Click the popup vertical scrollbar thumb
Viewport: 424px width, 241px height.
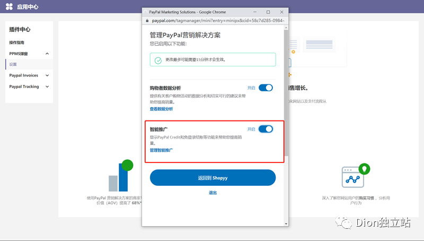(286, 92)
